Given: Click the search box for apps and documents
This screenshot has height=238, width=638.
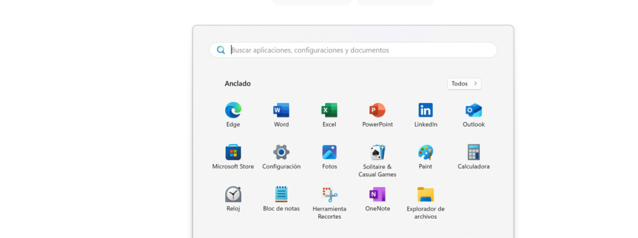Looking at the screenshot, I should [353, 50].
